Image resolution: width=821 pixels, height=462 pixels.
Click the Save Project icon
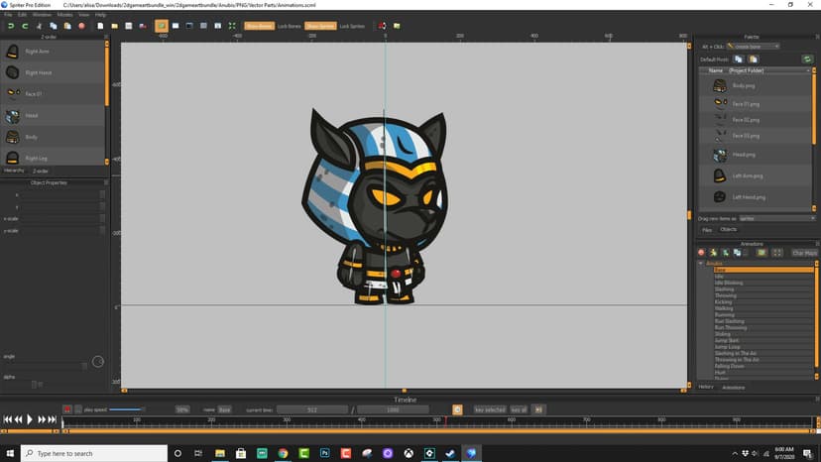click(x=128, y=26)
